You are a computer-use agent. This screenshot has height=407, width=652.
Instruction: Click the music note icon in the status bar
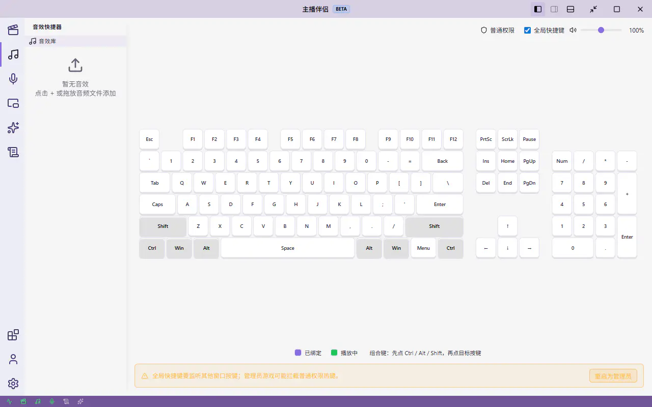38,401
